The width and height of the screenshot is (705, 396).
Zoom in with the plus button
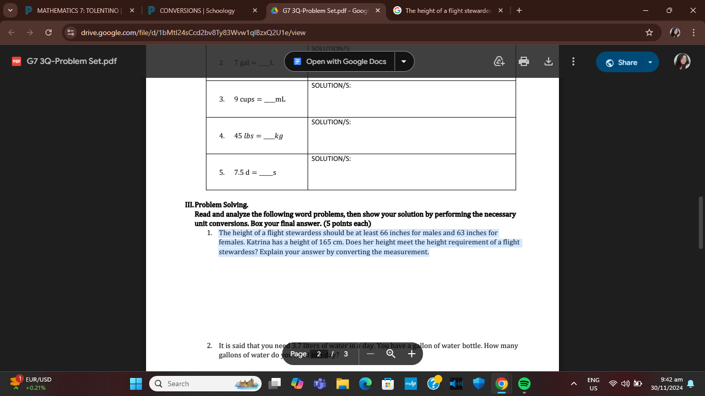411,354
